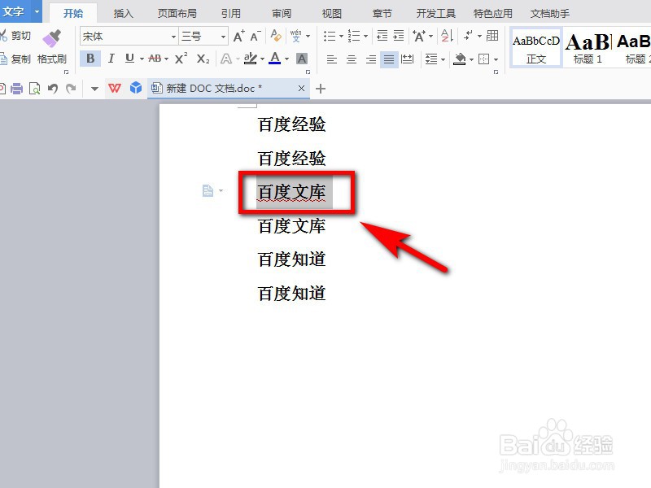The width and height of the screenshot is (651, 488).
Task: Click the numbered list icon
Action: [354, 36]
